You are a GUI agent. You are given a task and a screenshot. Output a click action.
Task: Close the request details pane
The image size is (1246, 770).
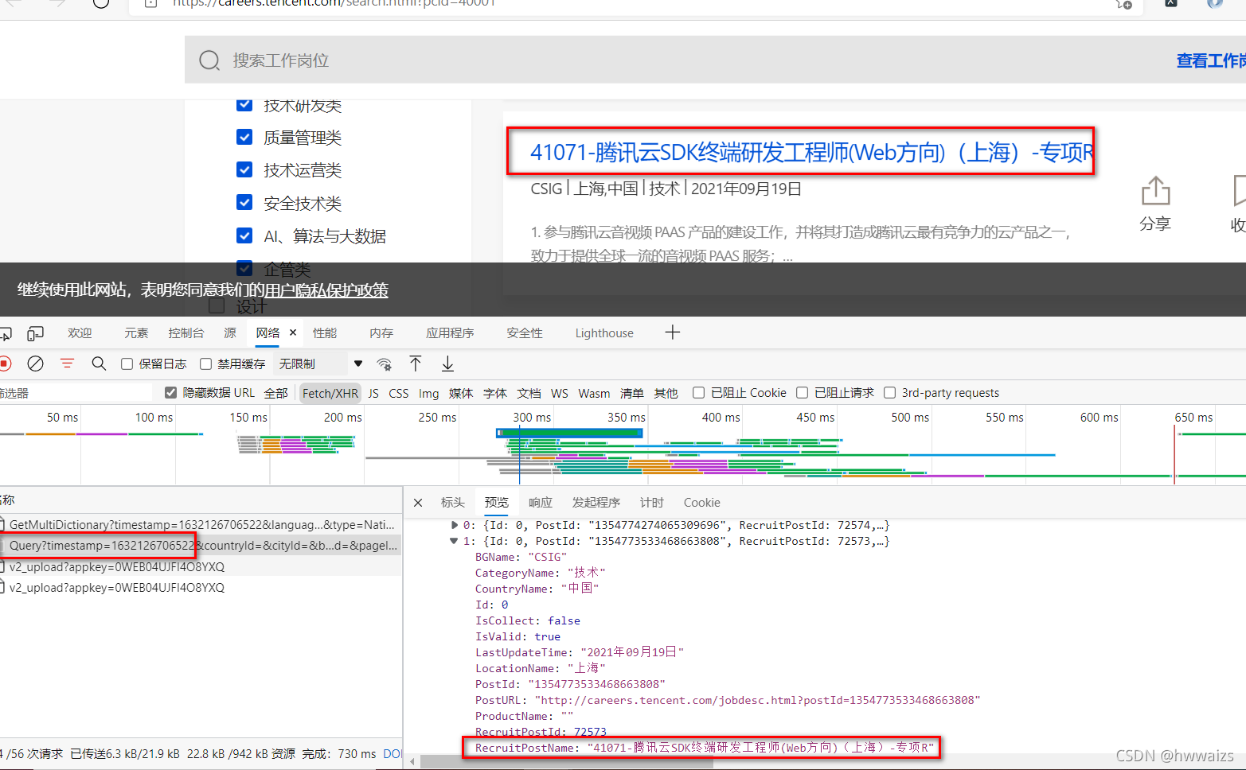click(418, 503)
